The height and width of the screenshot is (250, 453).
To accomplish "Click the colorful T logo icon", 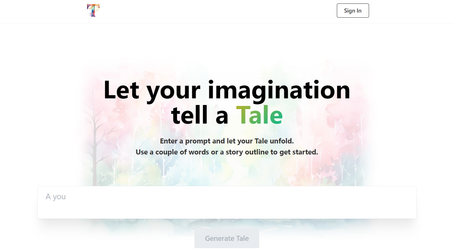I will tap(93, 10).
